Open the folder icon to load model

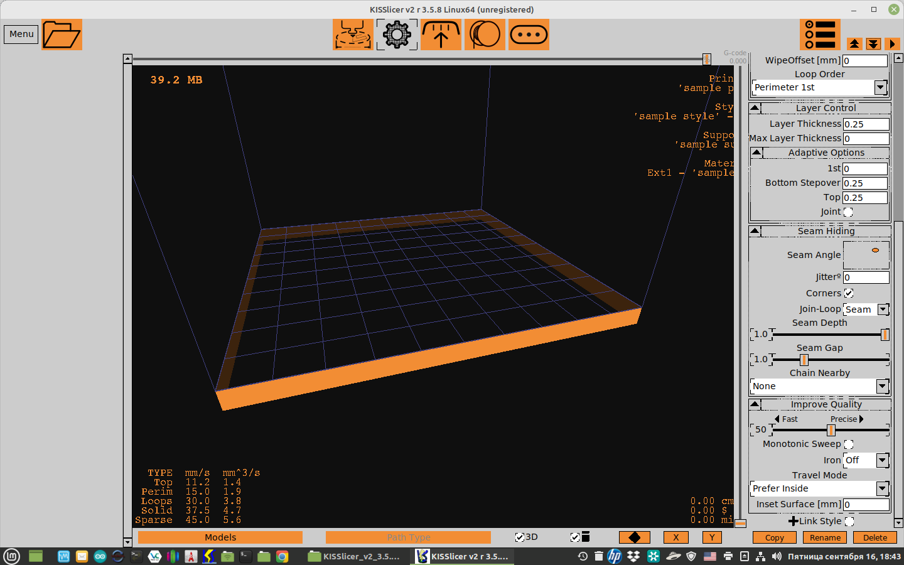pyautogui.click(x=62, y=35)
